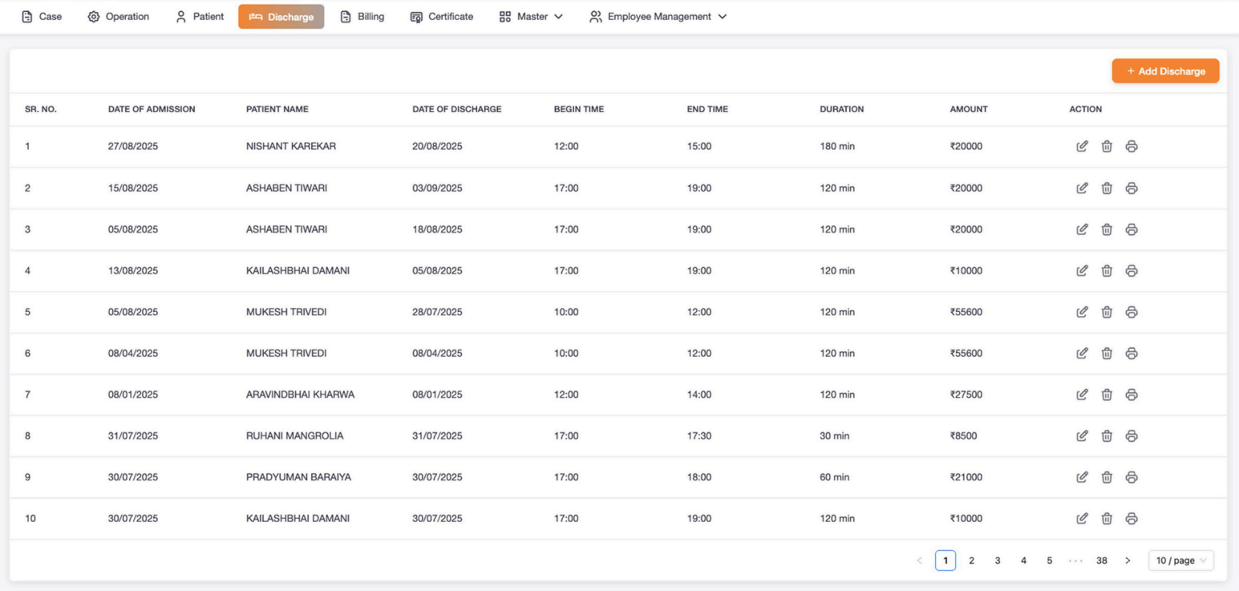
Task: Open Employee Management dropdown
Action: click(x=658, y=17)
